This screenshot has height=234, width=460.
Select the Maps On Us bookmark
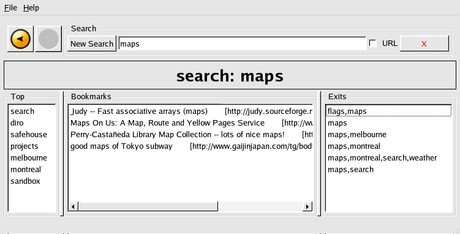pos(190,123)
